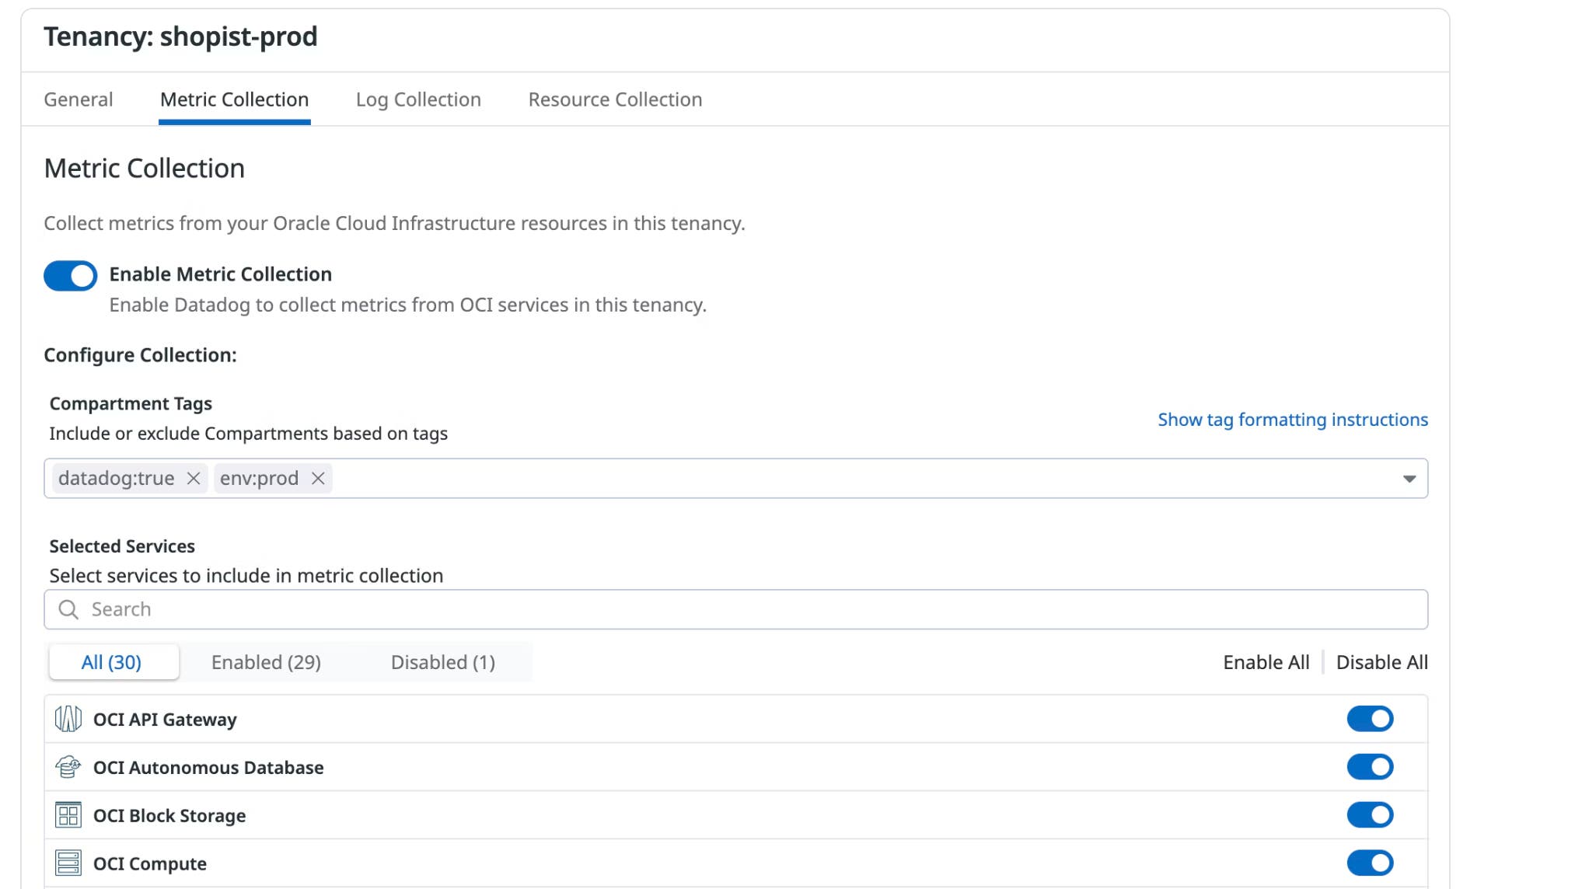This screenshot has width=1575, height=889.
Task: Disable the OCI Compute service toggle
Action: point(1370,863)
